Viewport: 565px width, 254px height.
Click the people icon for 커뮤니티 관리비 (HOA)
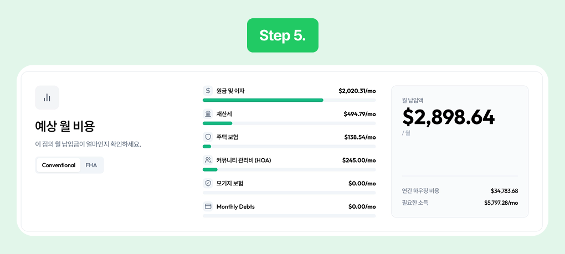[x=208, y=160]
